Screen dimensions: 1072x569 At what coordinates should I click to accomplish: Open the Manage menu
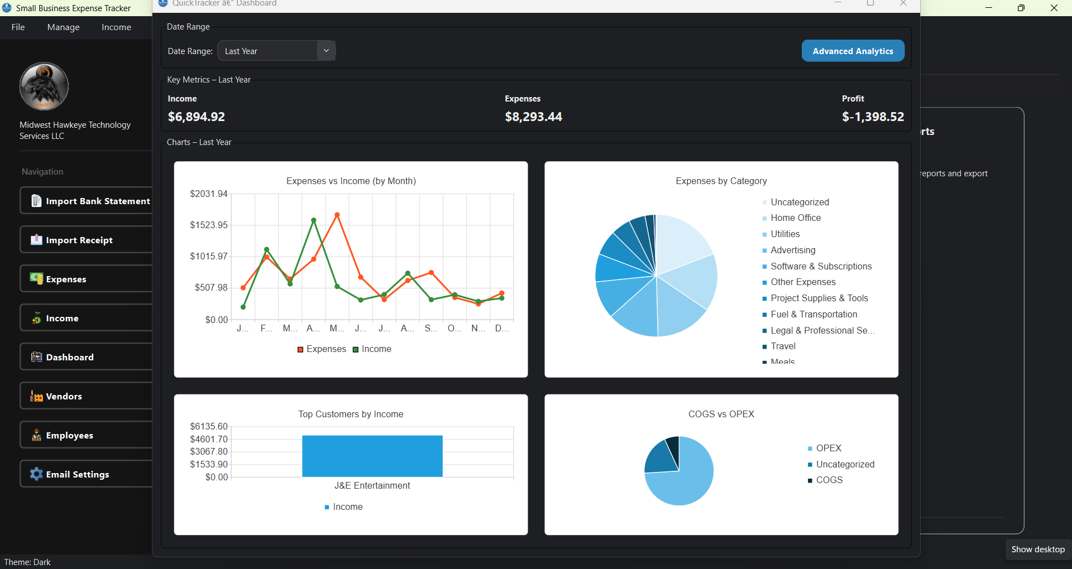(63, 27)
